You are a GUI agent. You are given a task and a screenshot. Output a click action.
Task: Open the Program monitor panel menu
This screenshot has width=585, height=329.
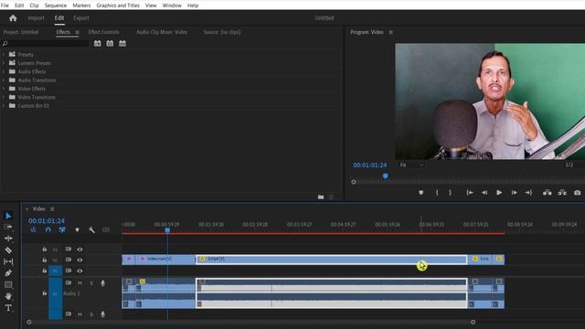390,33
